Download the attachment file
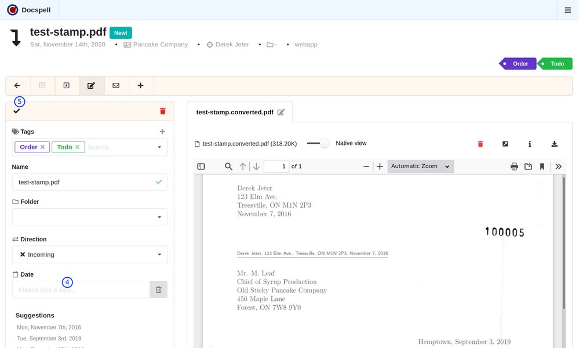The width and height of the screenshot is (579, 348). pyautogui.click(x=554, y=144)
